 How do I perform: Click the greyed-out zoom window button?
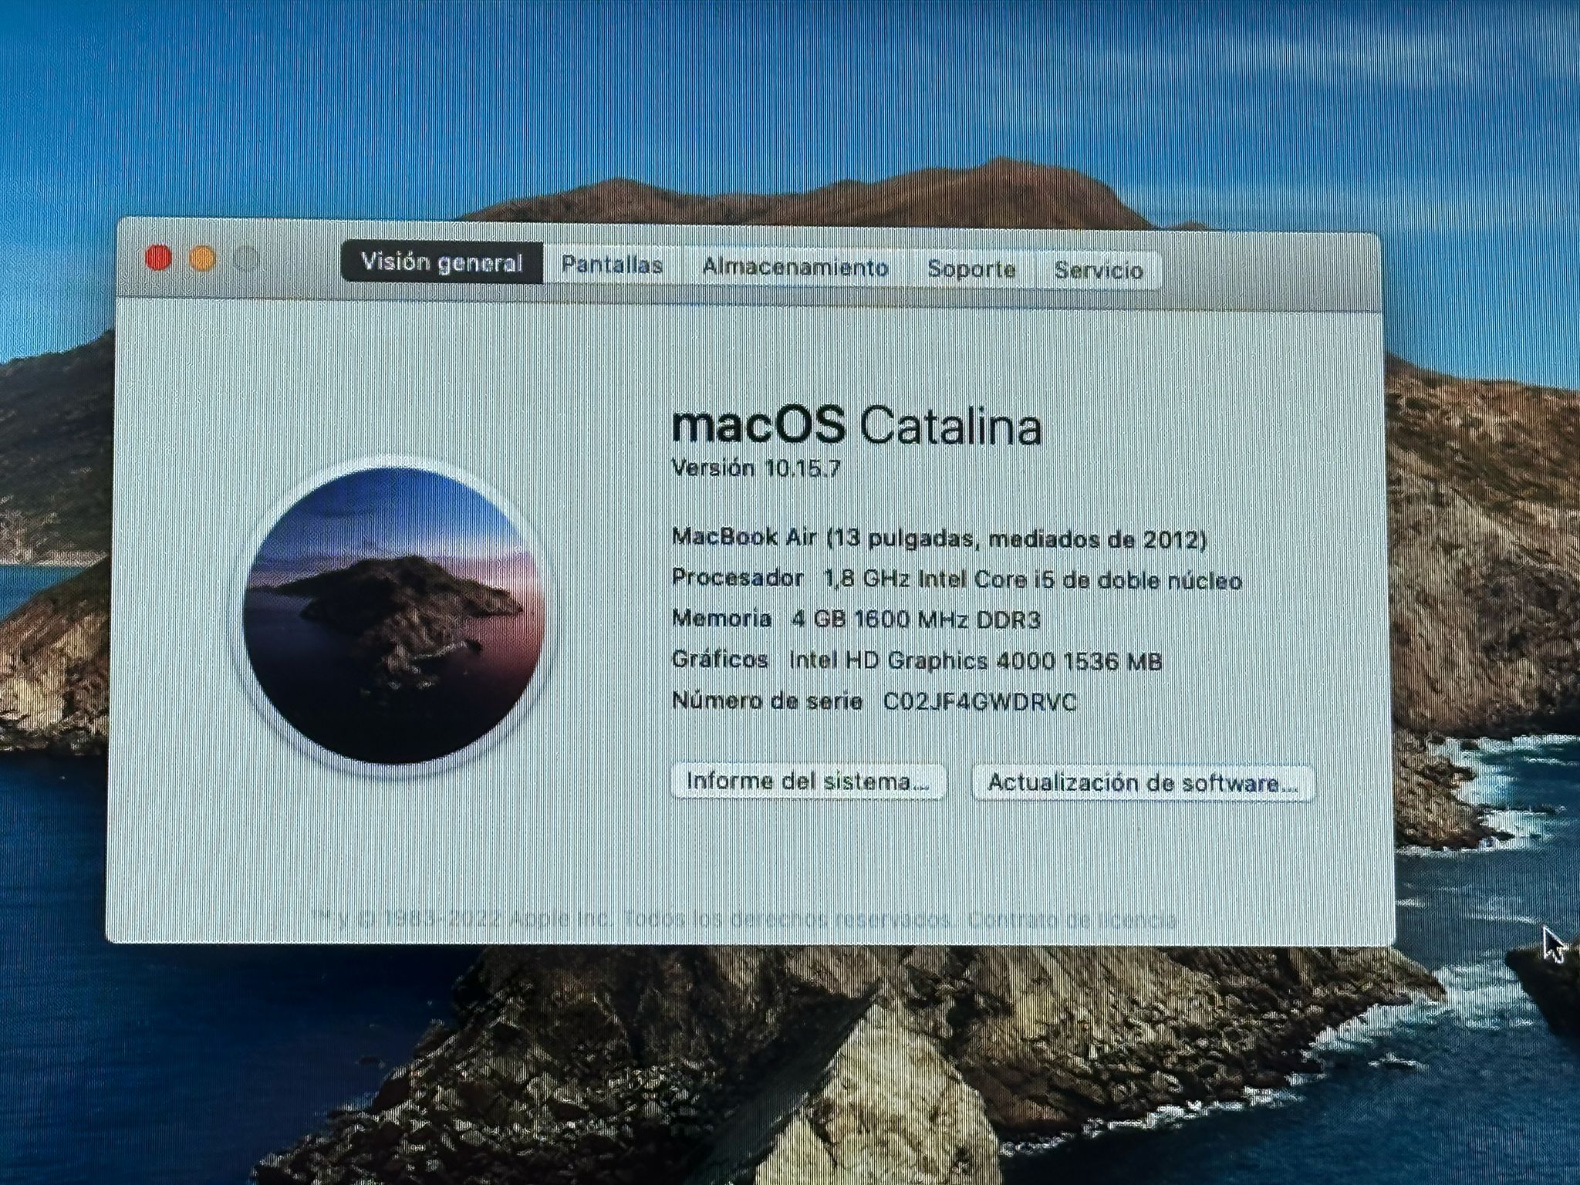246,259
